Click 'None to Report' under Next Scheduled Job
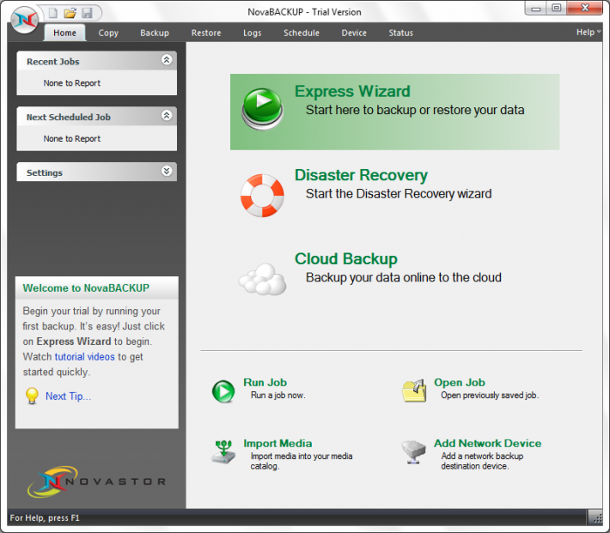 [72, 139]
